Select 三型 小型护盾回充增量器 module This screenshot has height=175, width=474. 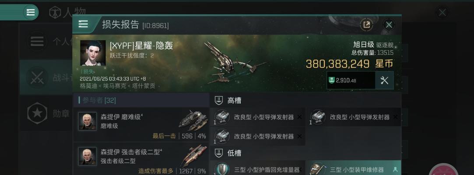pos(257,168)
